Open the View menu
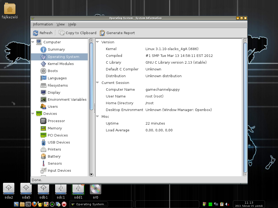This screenshot has width=278, height=208. pyautogui.click(x=61, y=24)
